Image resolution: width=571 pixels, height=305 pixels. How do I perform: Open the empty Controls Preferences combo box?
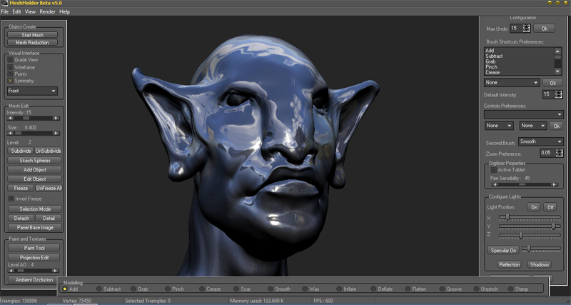point(523,114)
